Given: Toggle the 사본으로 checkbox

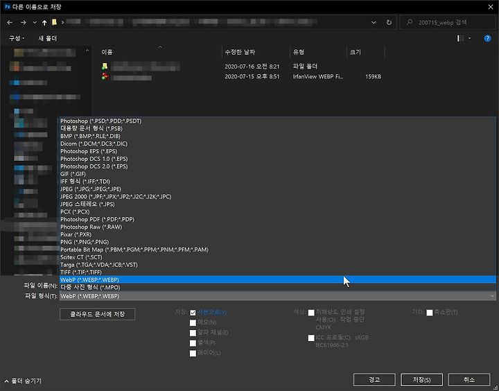Looking at the screenshot, I should 193,313.
